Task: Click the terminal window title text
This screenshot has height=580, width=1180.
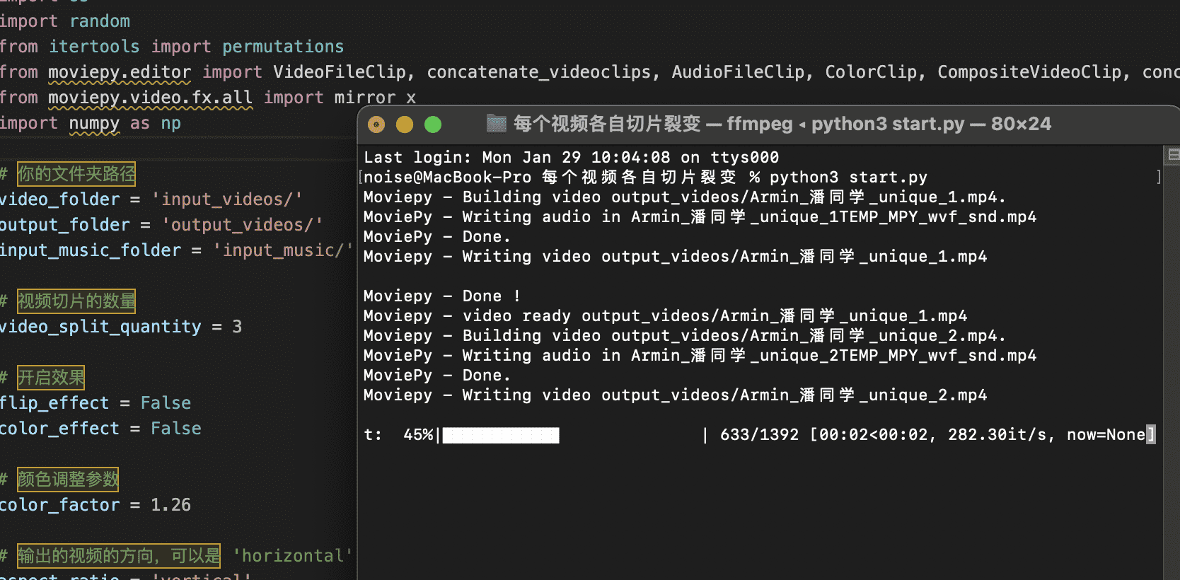Action: tap(782, 124)
